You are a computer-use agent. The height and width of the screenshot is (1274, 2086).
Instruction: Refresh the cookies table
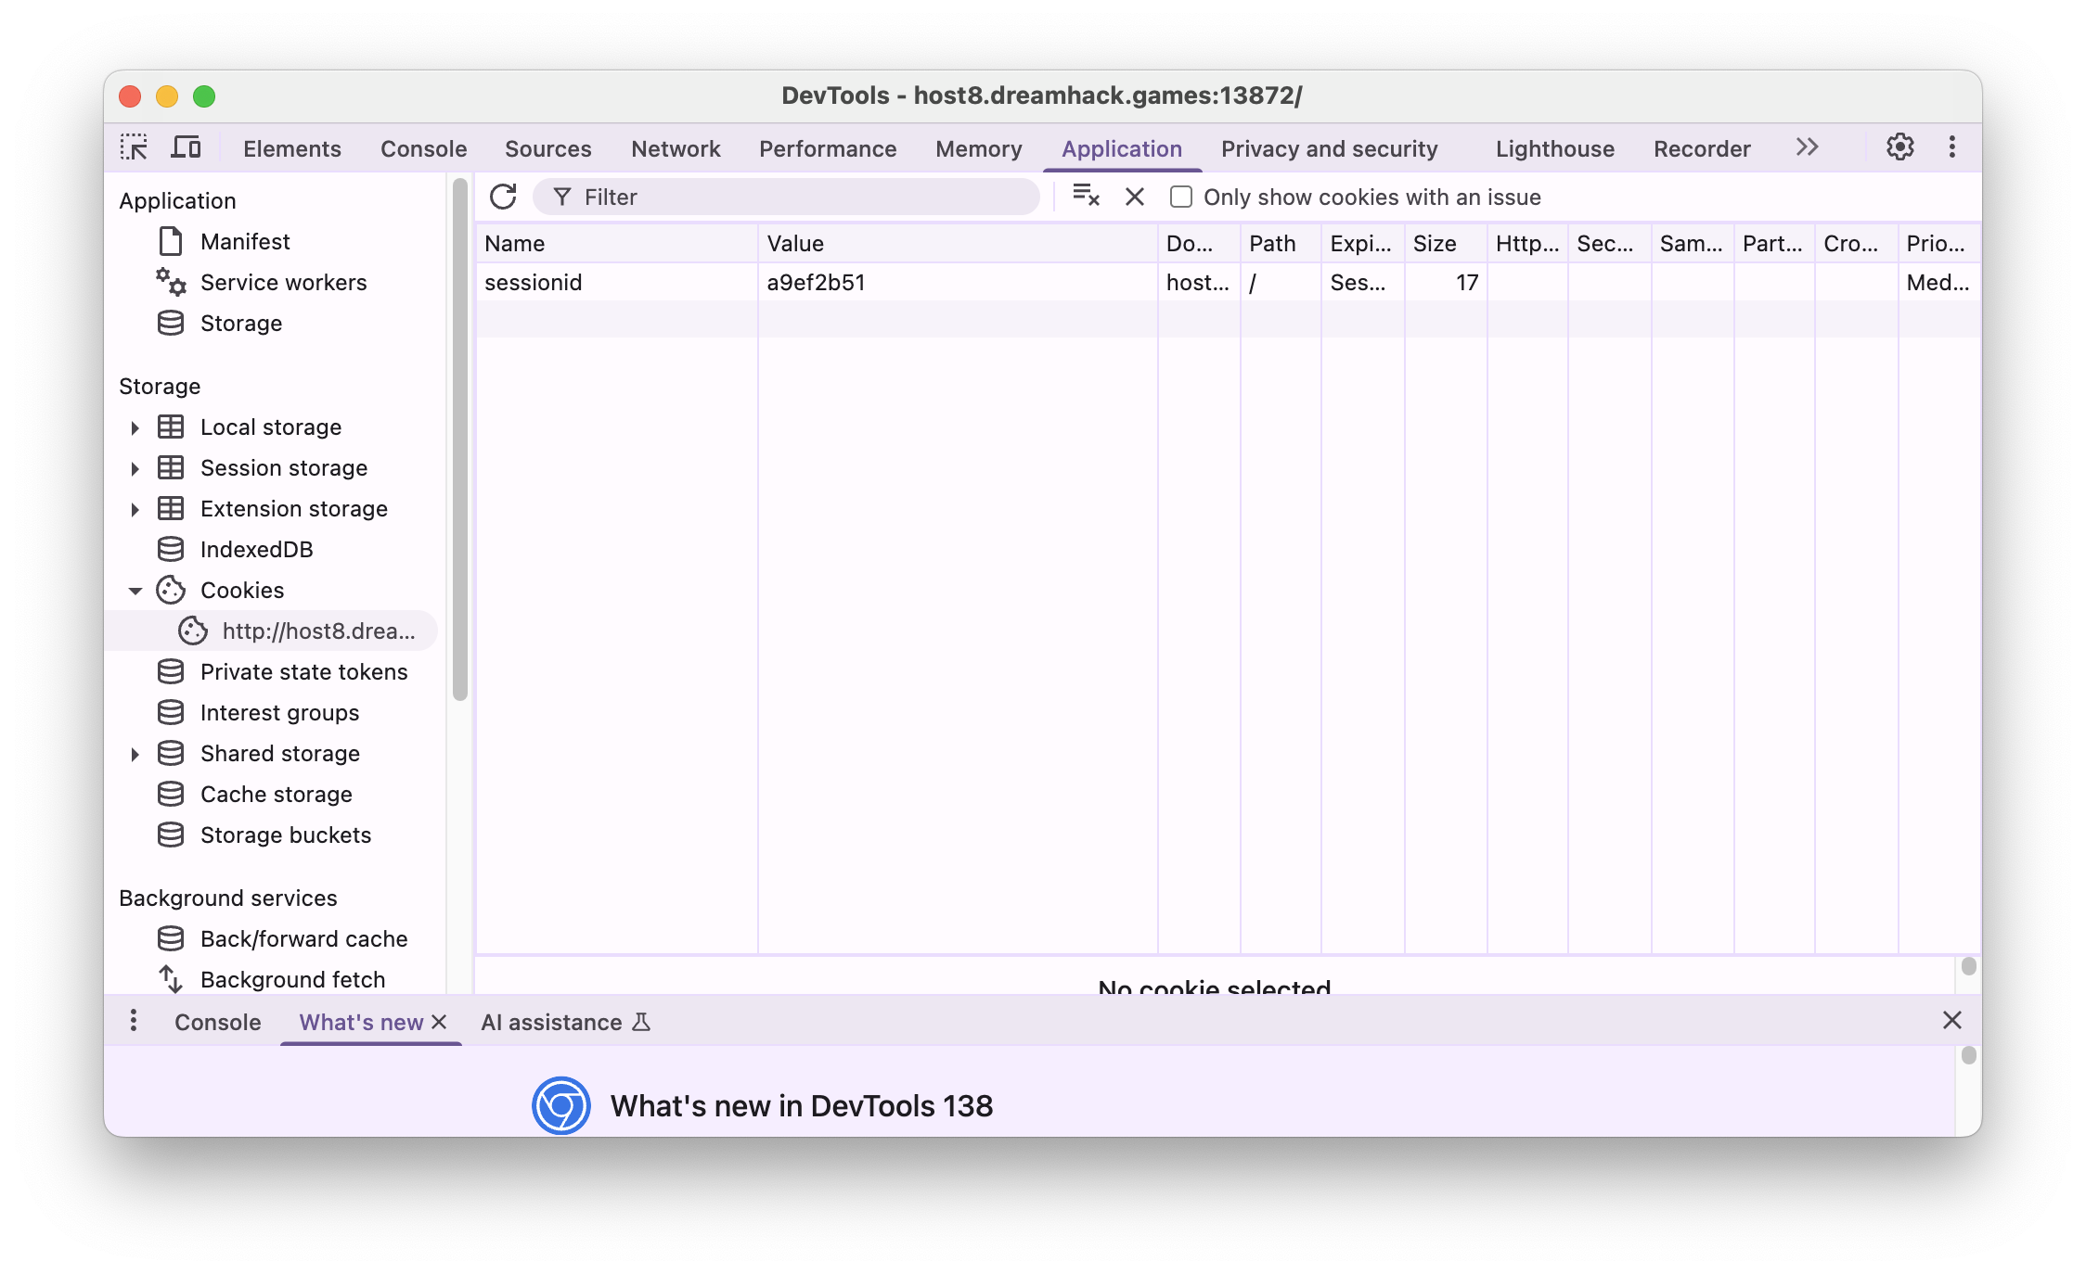pos(503,197)
